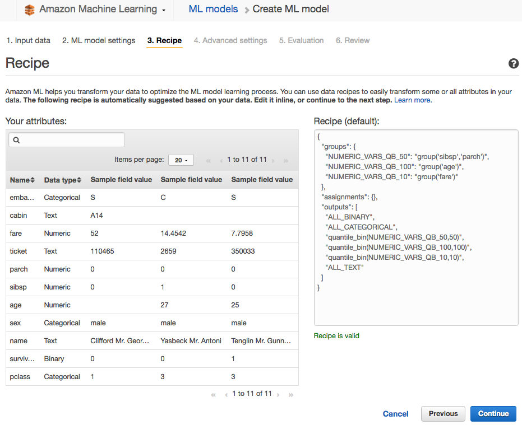Click the Cancel link
522x425 pixels.
tap(395, 414)
